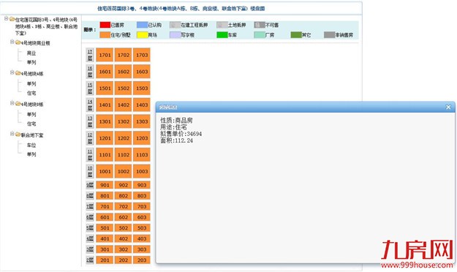Open room 1103 details
Image resolution: width=457 pixels, height=272 pixels.
point(142,154)
